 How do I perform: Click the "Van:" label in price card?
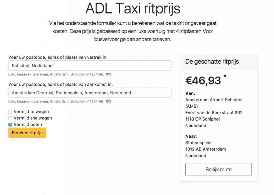(x=190, y=93)
